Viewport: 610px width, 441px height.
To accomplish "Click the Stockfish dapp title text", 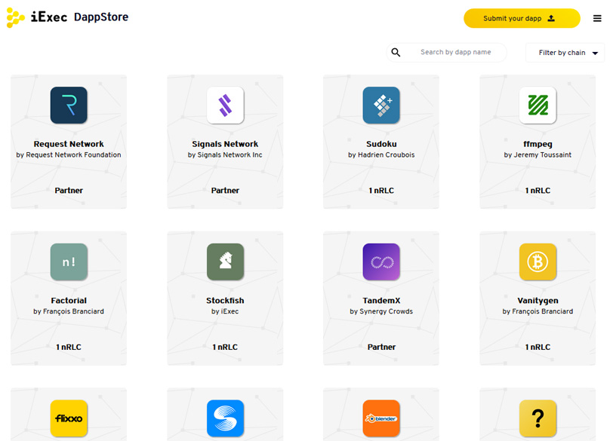I will click(225, 301).
